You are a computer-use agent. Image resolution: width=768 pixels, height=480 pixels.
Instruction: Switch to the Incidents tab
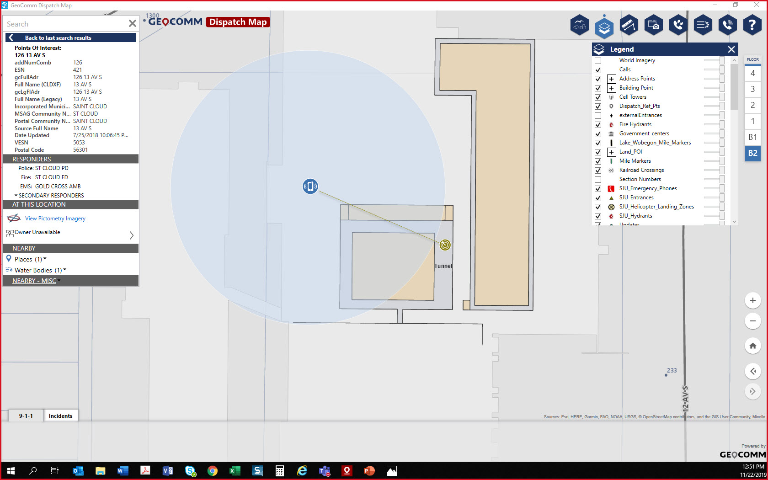(x=60, y=416)
